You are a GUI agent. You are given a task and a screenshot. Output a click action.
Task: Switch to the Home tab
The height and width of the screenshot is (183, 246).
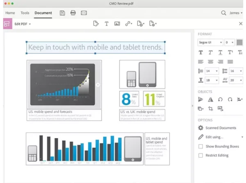[x=10, y=13]
